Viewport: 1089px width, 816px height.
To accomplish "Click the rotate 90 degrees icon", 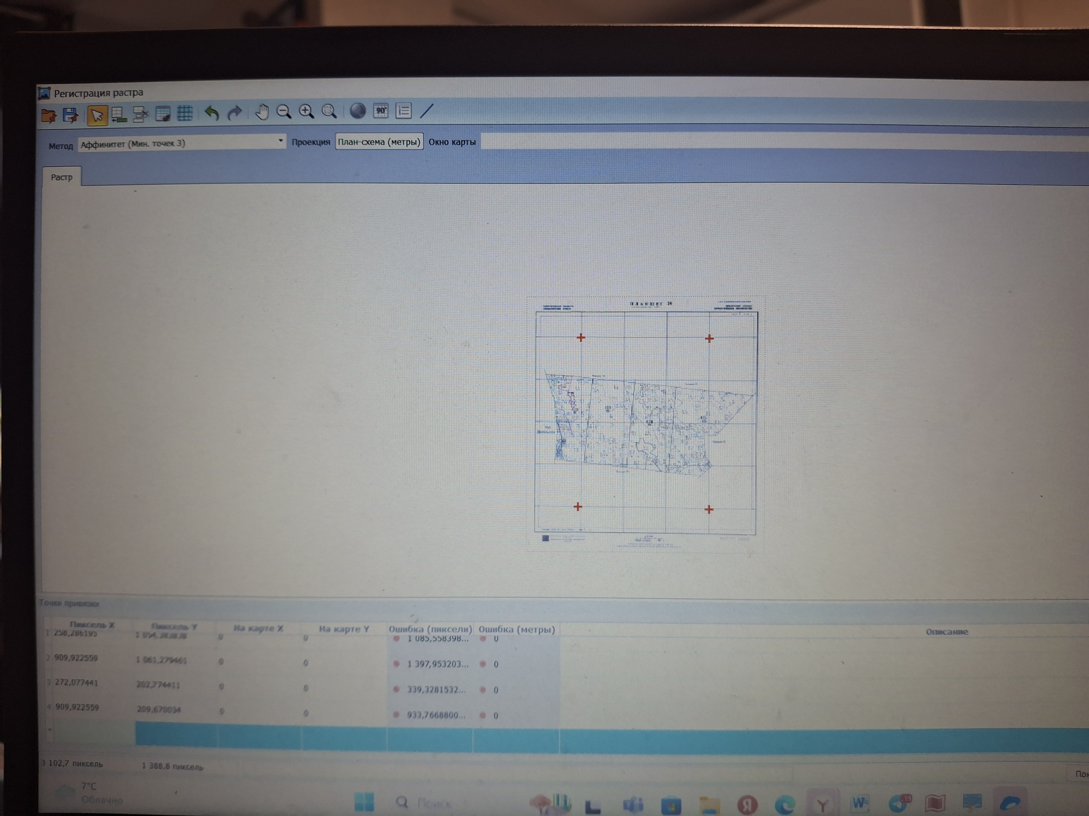I will [x=381, y=111].
